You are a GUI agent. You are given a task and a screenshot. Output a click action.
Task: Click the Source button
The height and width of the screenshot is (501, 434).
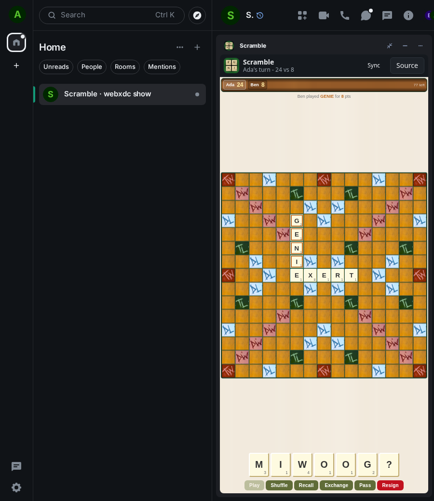click(x=407, y=66)
